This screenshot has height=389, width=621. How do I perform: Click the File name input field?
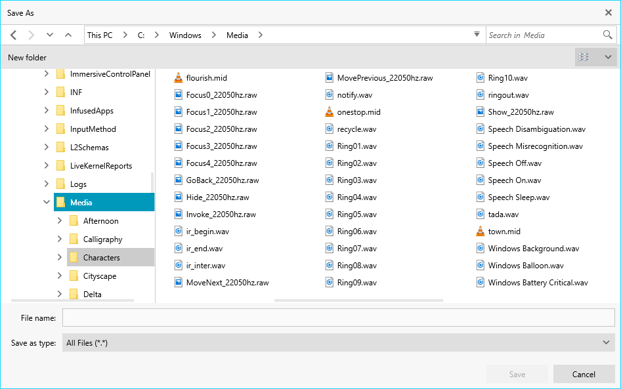pos(339,317)
